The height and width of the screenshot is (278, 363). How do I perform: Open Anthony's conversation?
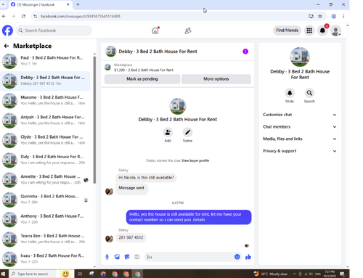[46, 219]
